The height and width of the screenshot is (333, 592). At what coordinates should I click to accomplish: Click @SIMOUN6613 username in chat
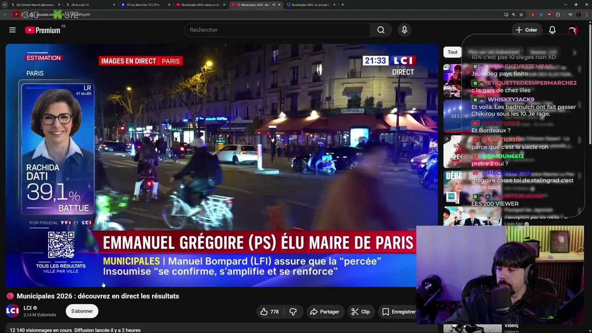[x=503, y=156]
